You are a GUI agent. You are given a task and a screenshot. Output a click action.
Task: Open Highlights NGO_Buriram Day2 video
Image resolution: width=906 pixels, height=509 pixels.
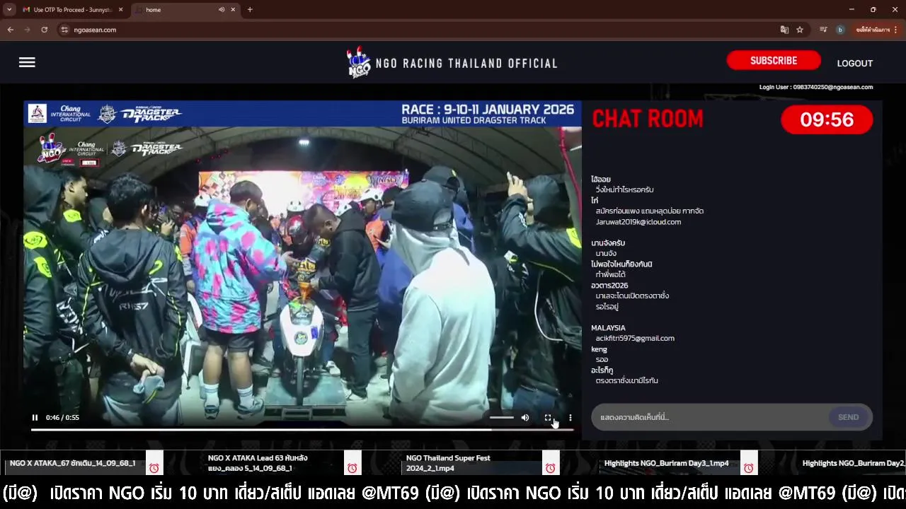tap(853, 463)
